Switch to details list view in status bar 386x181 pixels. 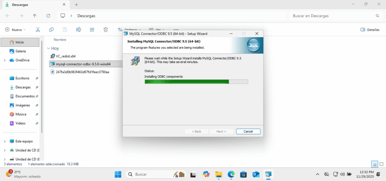point(374,164)
